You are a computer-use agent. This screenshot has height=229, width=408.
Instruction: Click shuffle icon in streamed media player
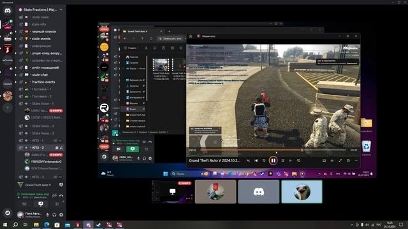click(x=248, y=161)
